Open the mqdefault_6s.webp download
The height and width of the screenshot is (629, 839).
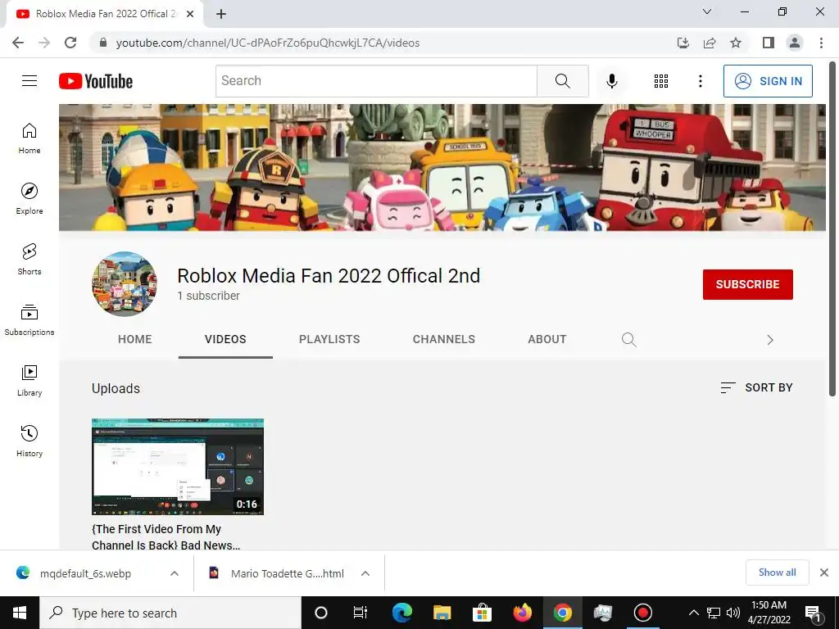(85, 573)
